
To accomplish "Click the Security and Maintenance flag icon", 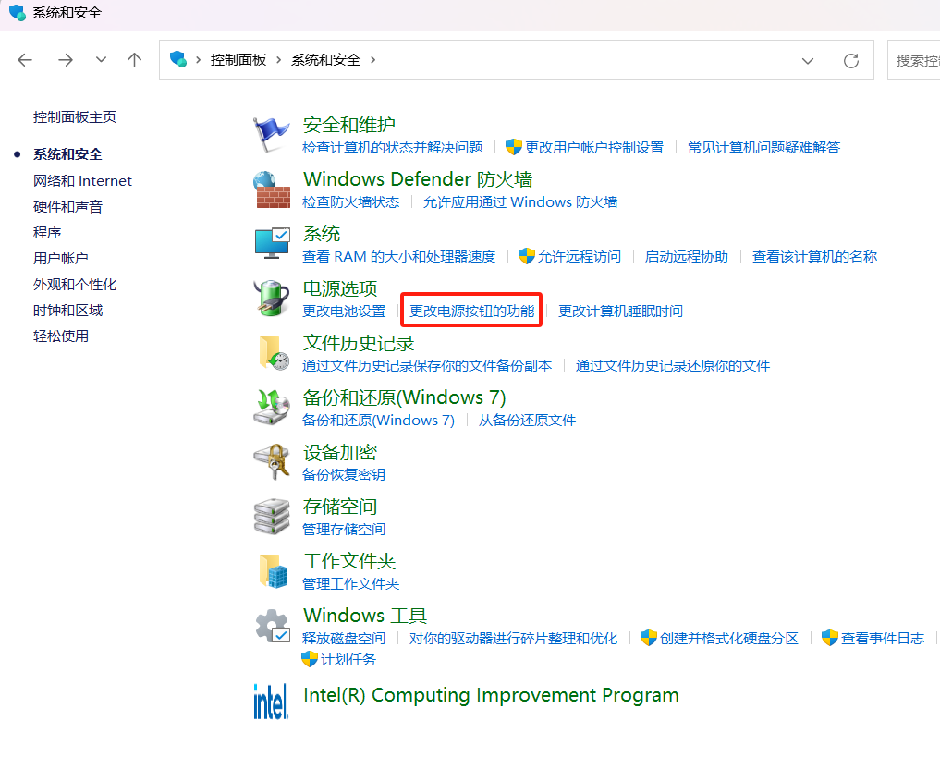I will coord(271,135).
